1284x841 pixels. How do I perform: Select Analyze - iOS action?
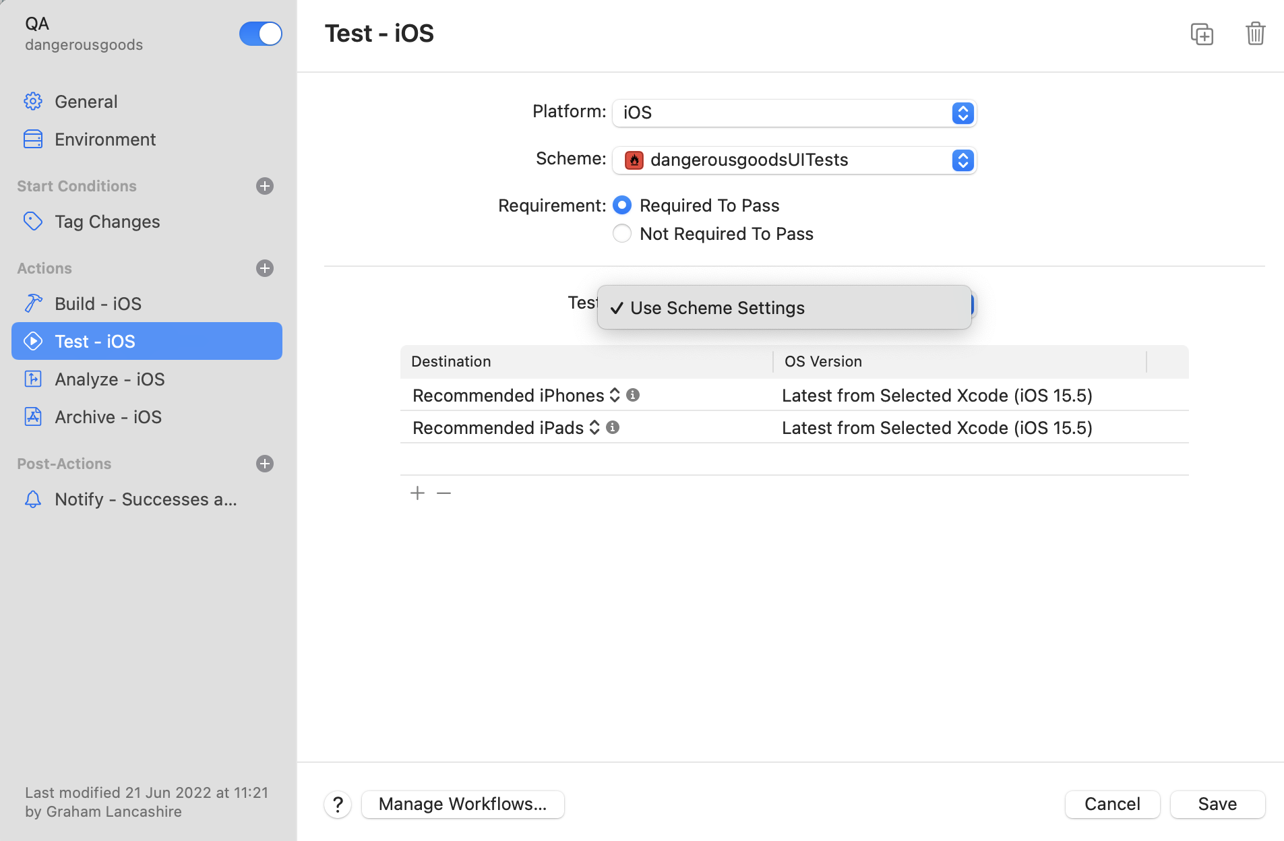[x=147, y=379]
